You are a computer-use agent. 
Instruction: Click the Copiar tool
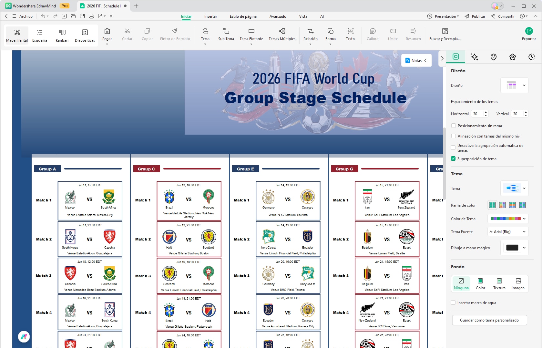click(x=147, y=34)
